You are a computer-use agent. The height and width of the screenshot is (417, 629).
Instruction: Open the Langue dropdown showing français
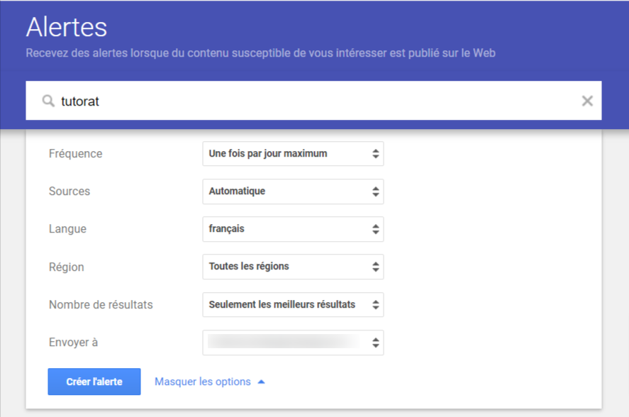(x=291, y=229)
